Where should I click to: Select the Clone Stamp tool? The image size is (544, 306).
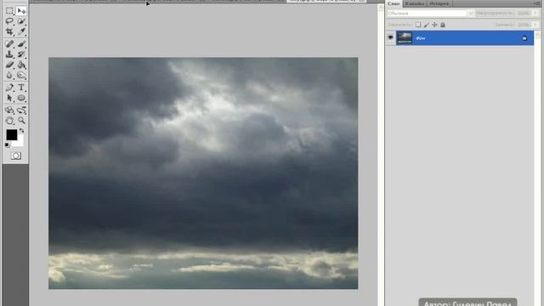(9, 54)
